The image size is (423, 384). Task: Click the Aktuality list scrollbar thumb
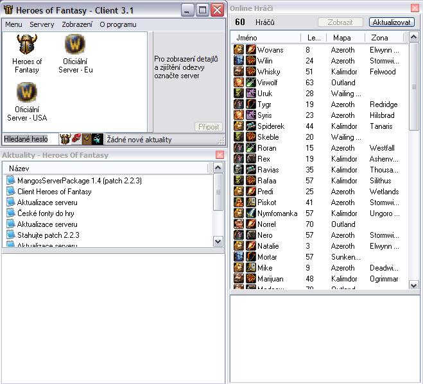coord(218,192)
